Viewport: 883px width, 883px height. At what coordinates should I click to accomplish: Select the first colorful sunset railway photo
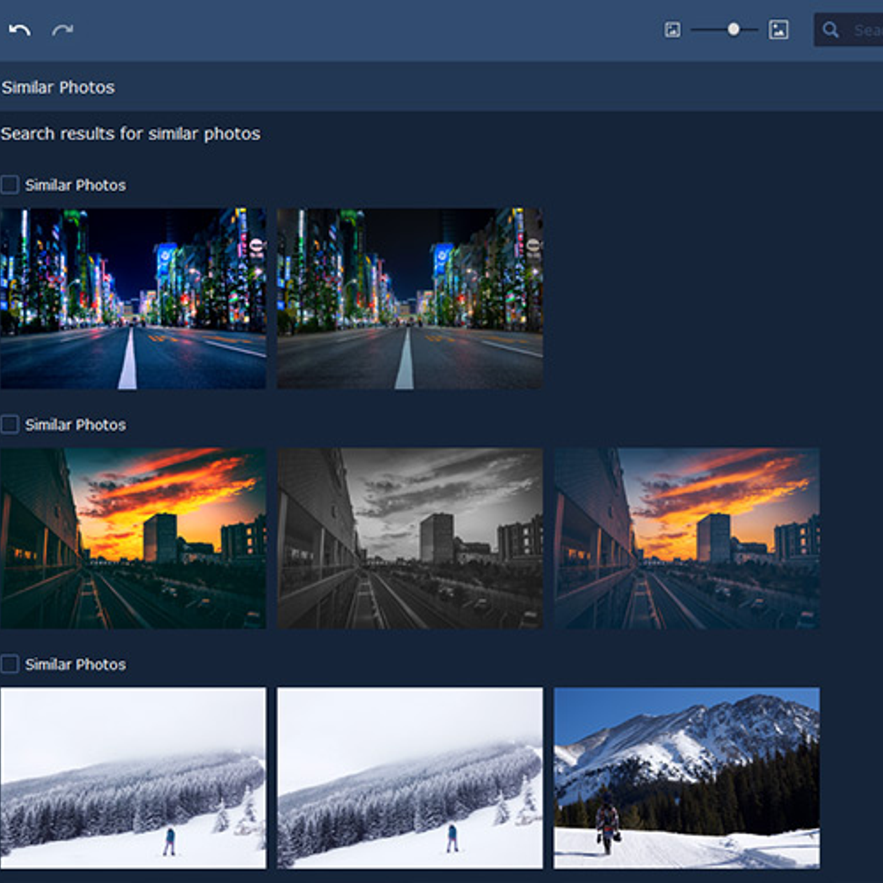click(x=133, y=538)
